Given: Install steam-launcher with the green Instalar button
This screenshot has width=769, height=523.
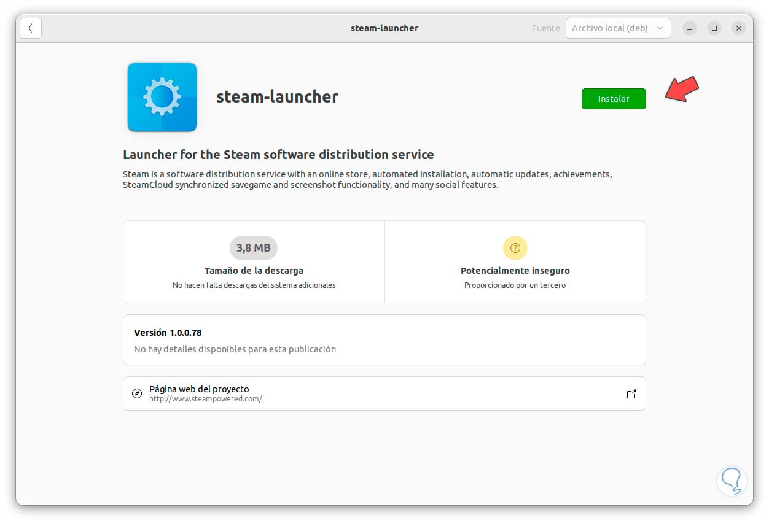Looking at the screenshot, I should pos(614,99).
